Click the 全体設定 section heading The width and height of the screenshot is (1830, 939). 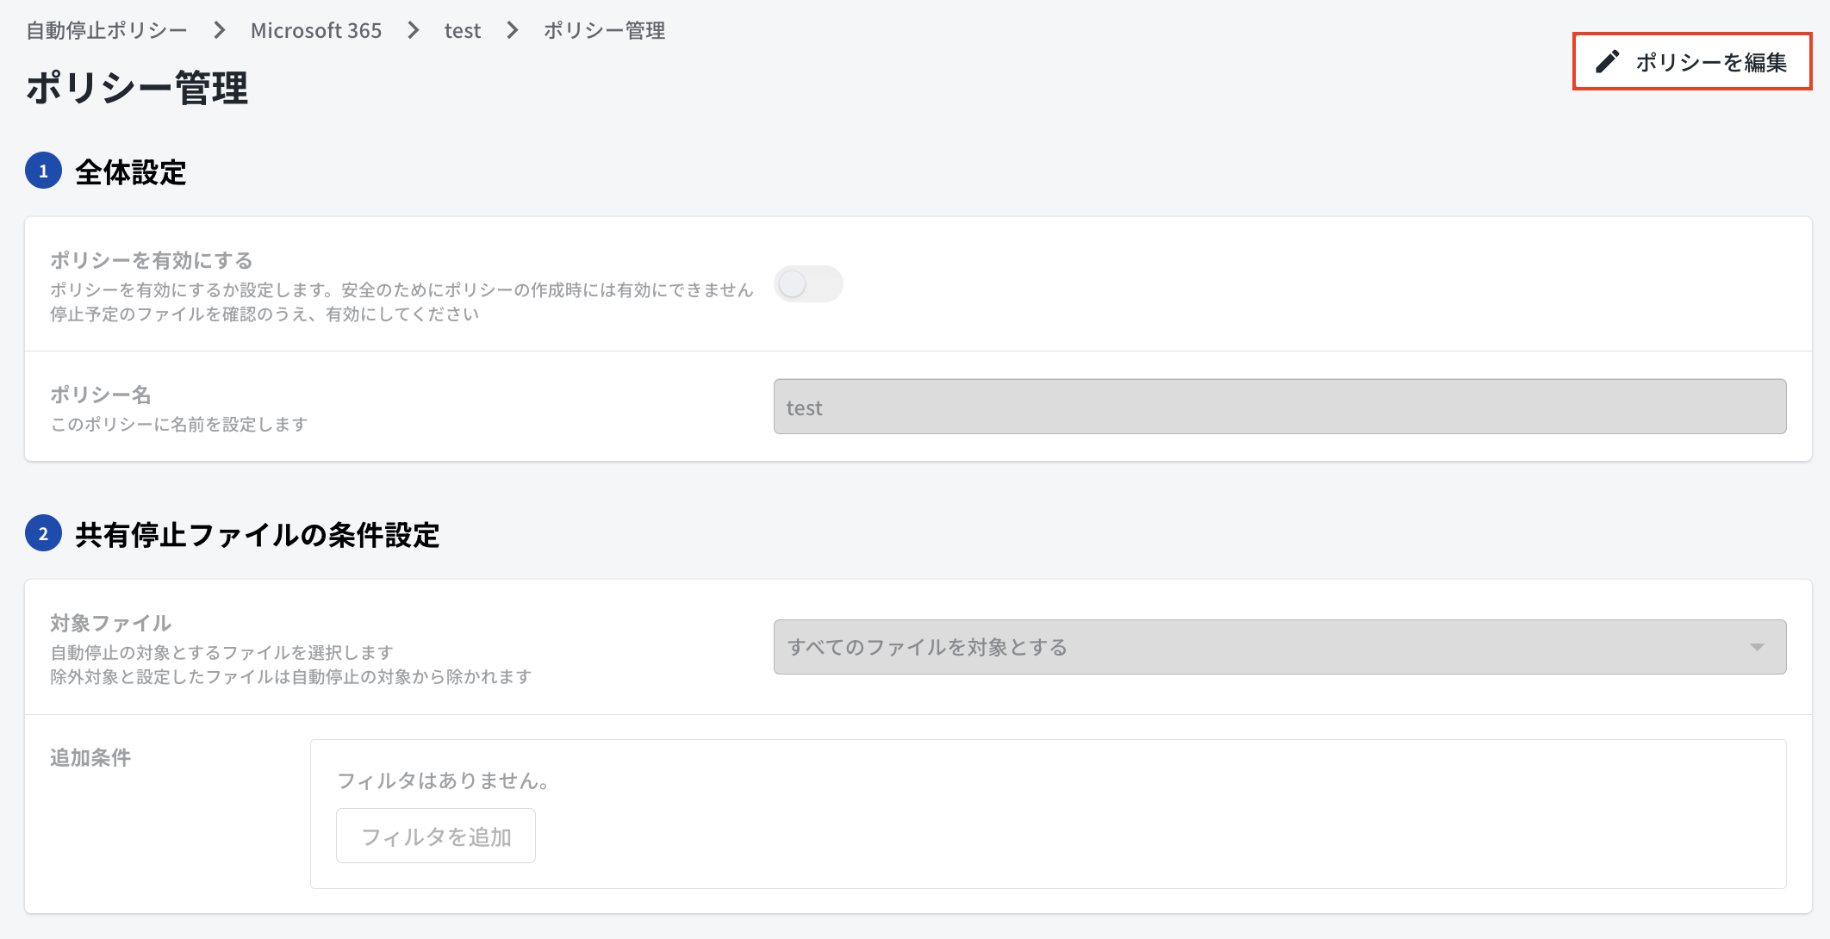tap(130, 171)
